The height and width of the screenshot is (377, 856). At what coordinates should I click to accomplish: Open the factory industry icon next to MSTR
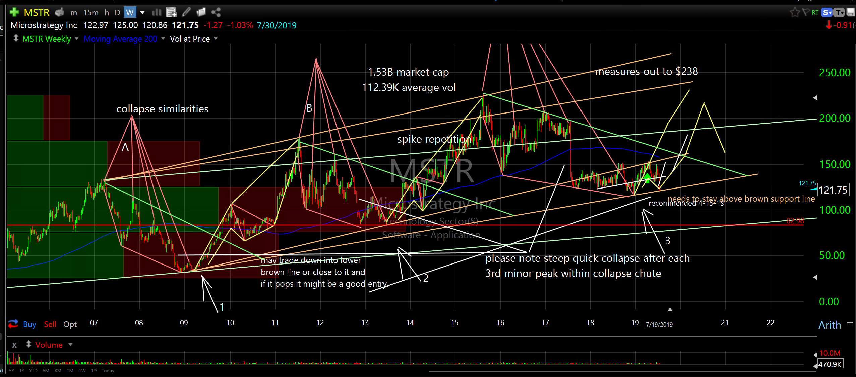click(x=60, y=12)
